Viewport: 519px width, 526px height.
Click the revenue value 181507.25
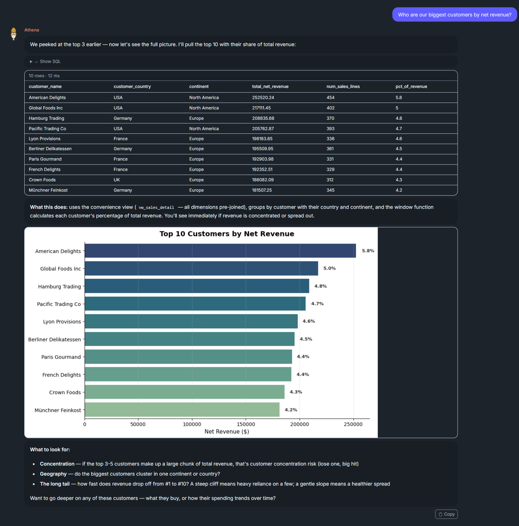coord(262,190)
